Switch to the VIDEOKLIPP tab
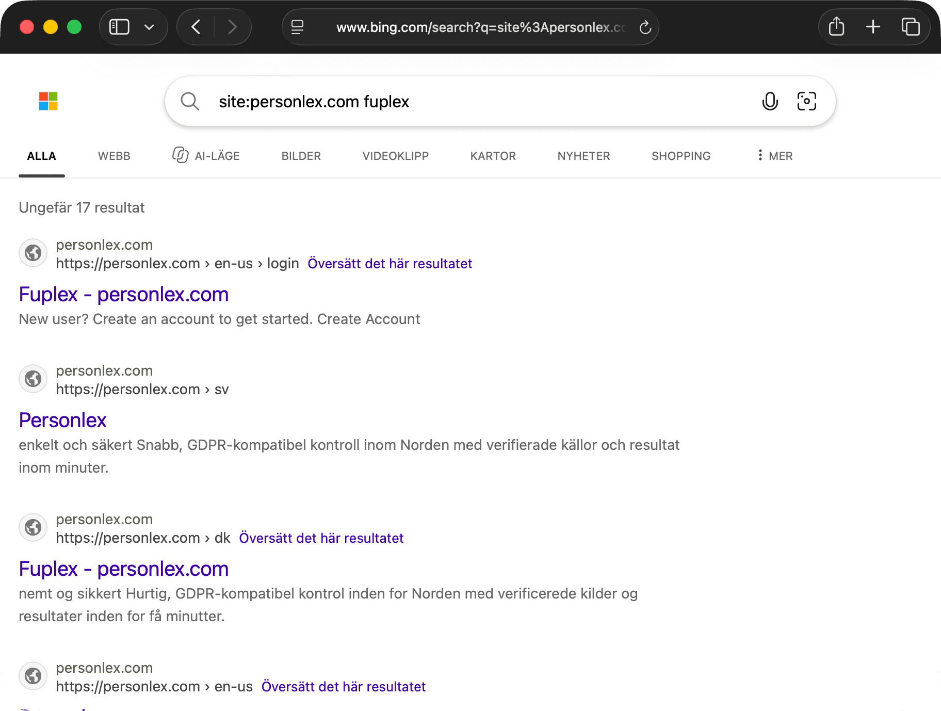Screen dimensions: 941x711 396,156
